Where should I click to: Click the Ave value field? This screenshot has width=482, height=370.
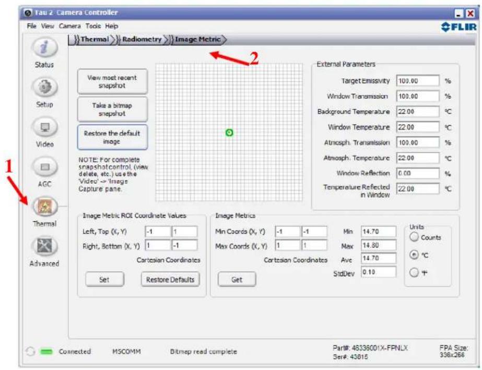pos(379,258)
